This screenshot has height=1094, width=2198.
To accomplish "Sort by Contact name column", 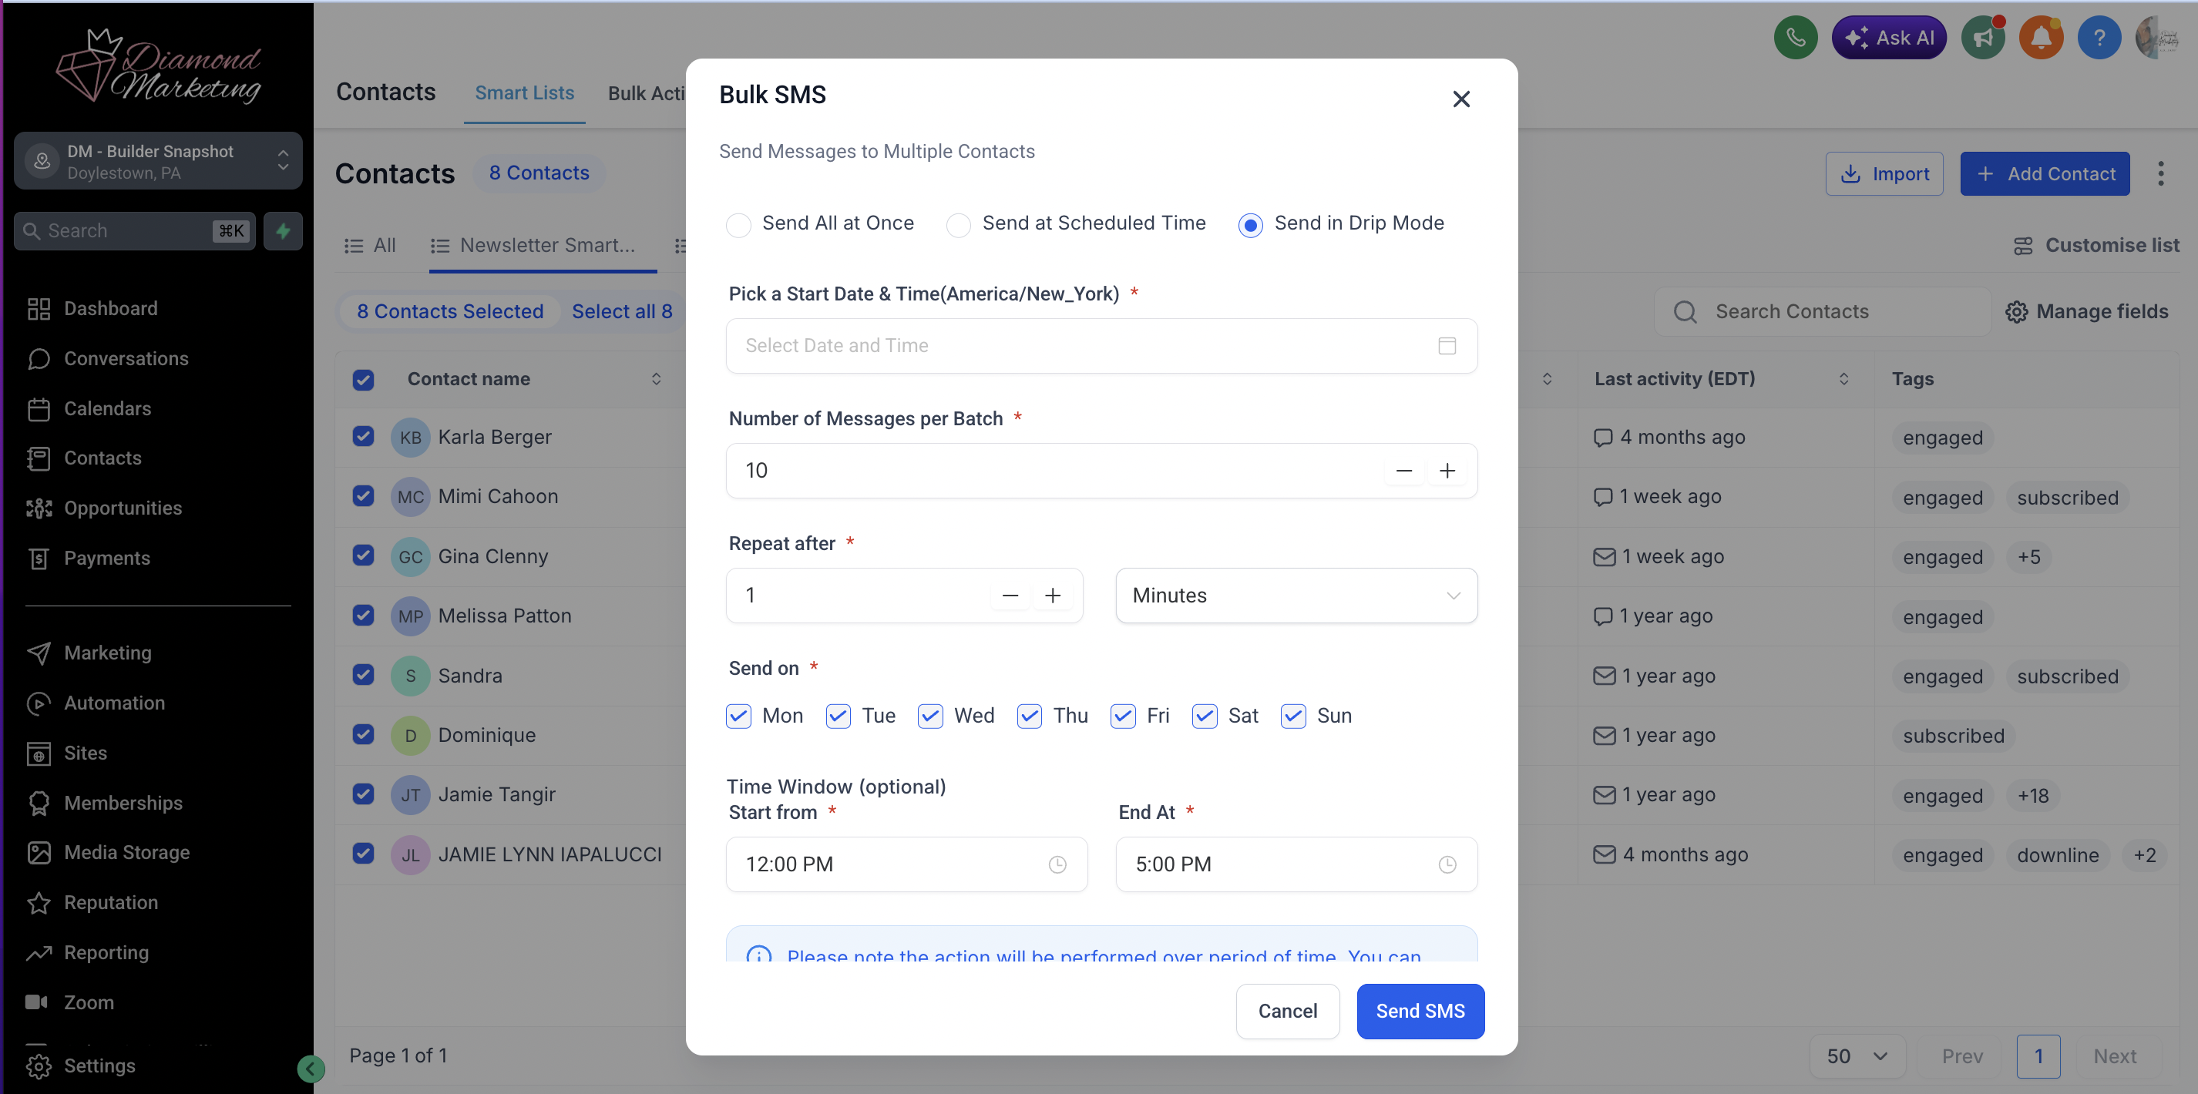I will tap(655, 378).
